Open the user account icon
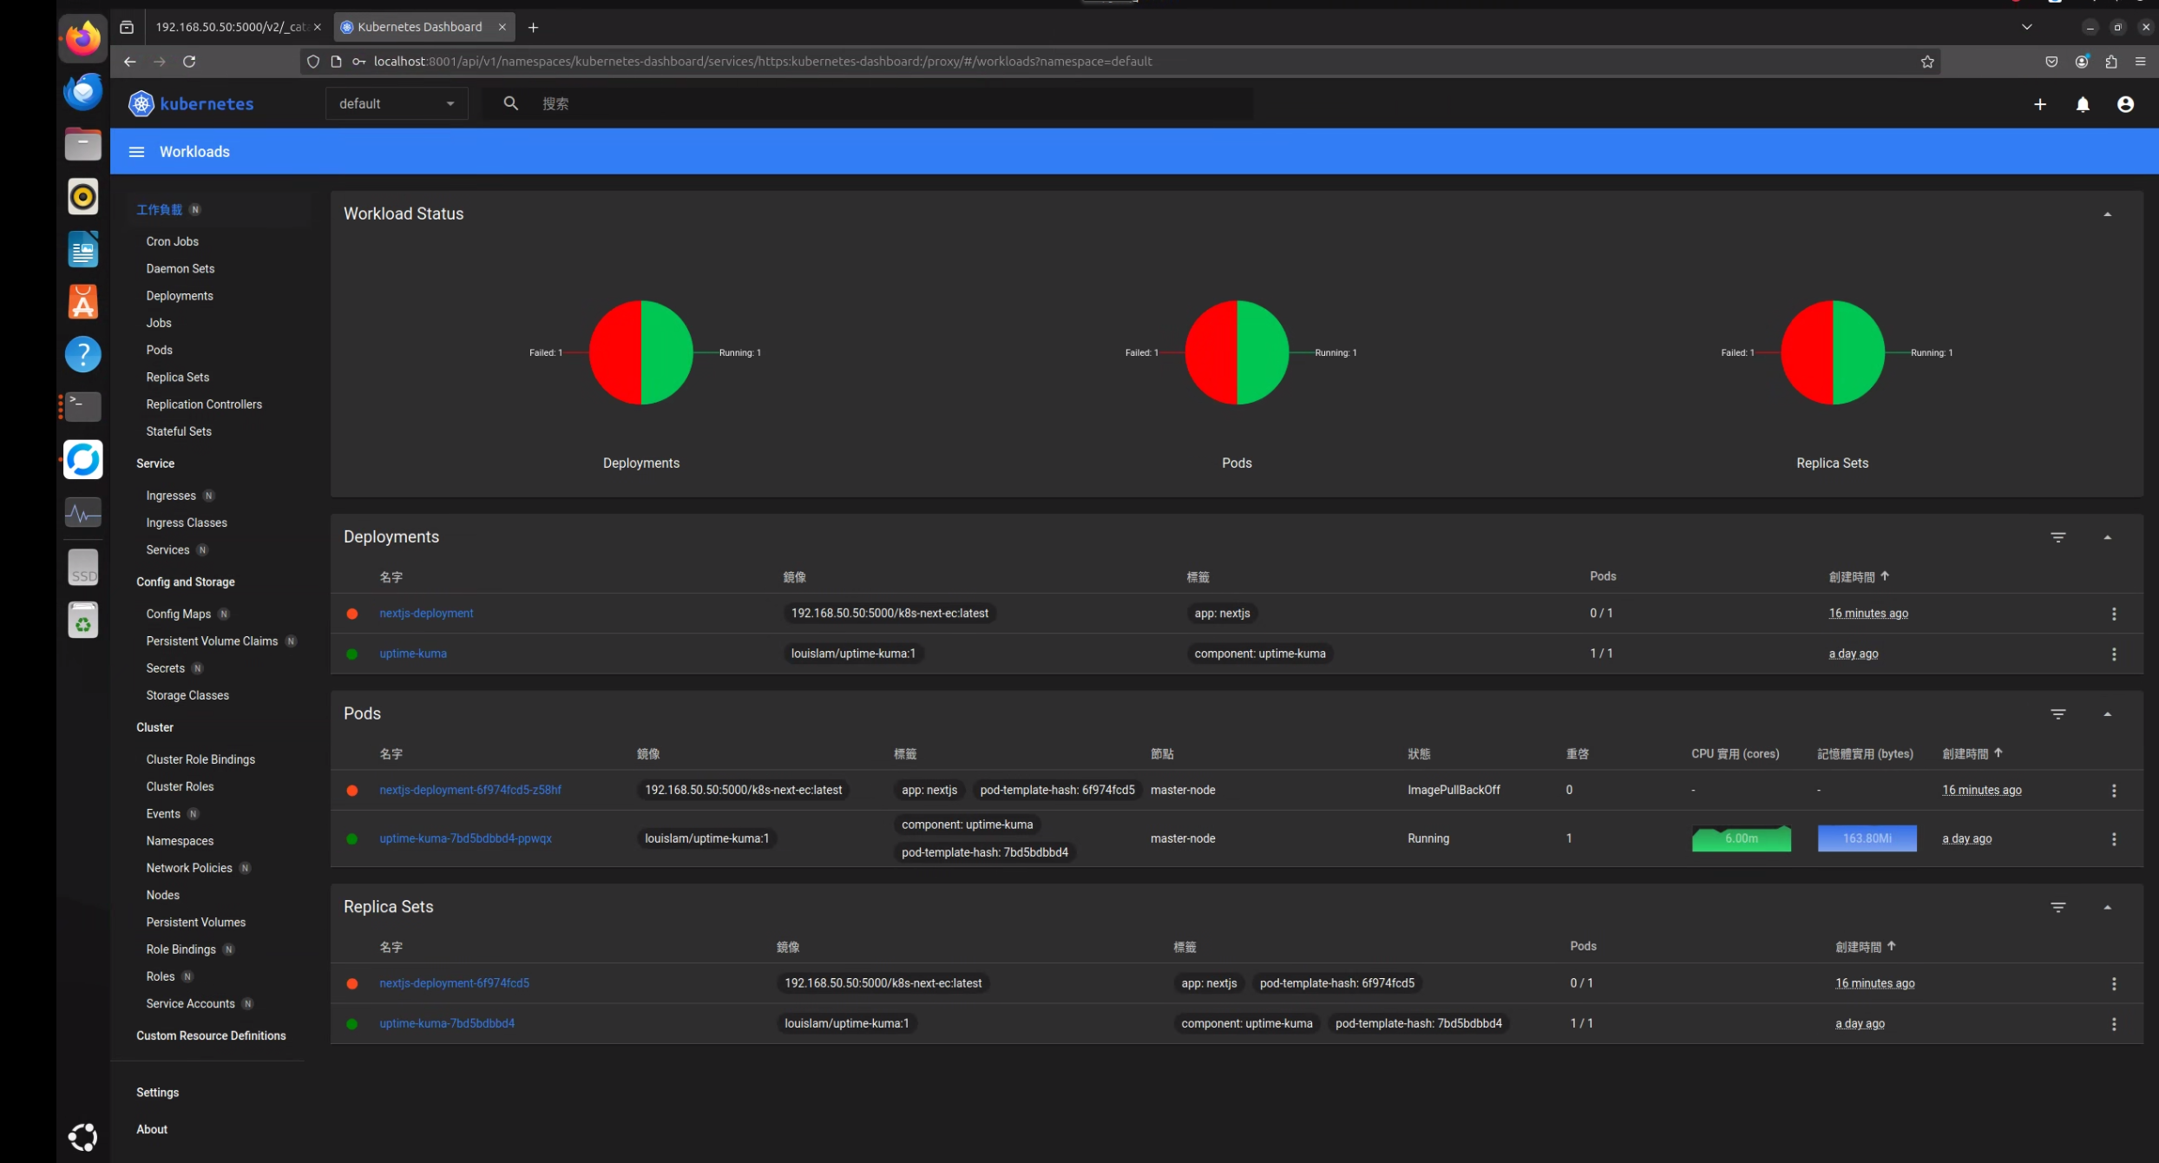The height and width of the screenshot is (1163, 2159). 2125,104
